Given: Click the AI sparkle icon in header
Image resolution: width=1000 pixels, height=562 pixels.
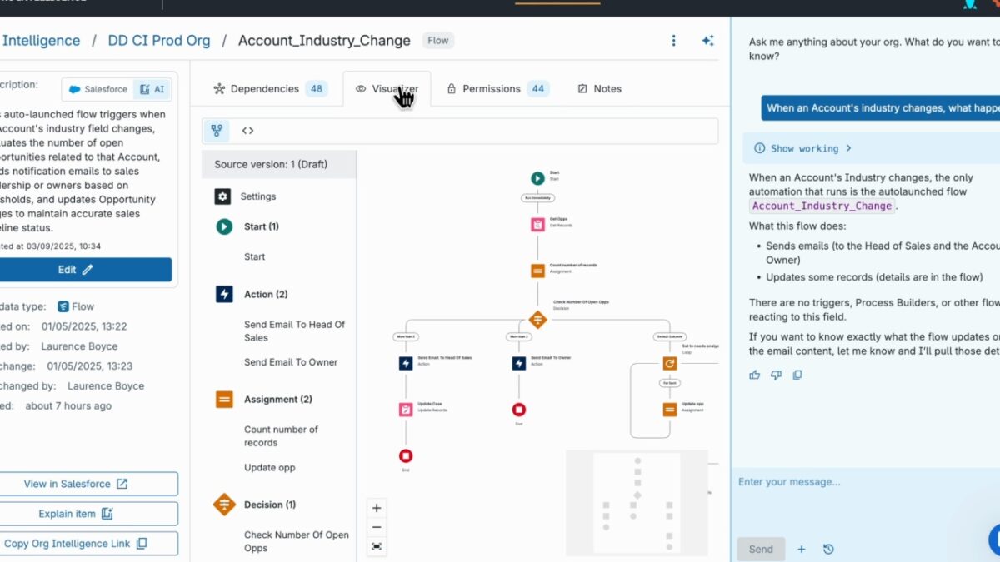Looking at the screenshot, I should click(x=707, y=41).
